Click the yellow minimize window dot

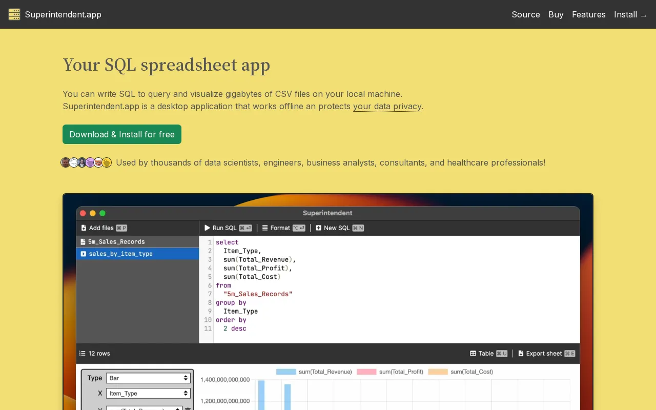tap(93, 213)
